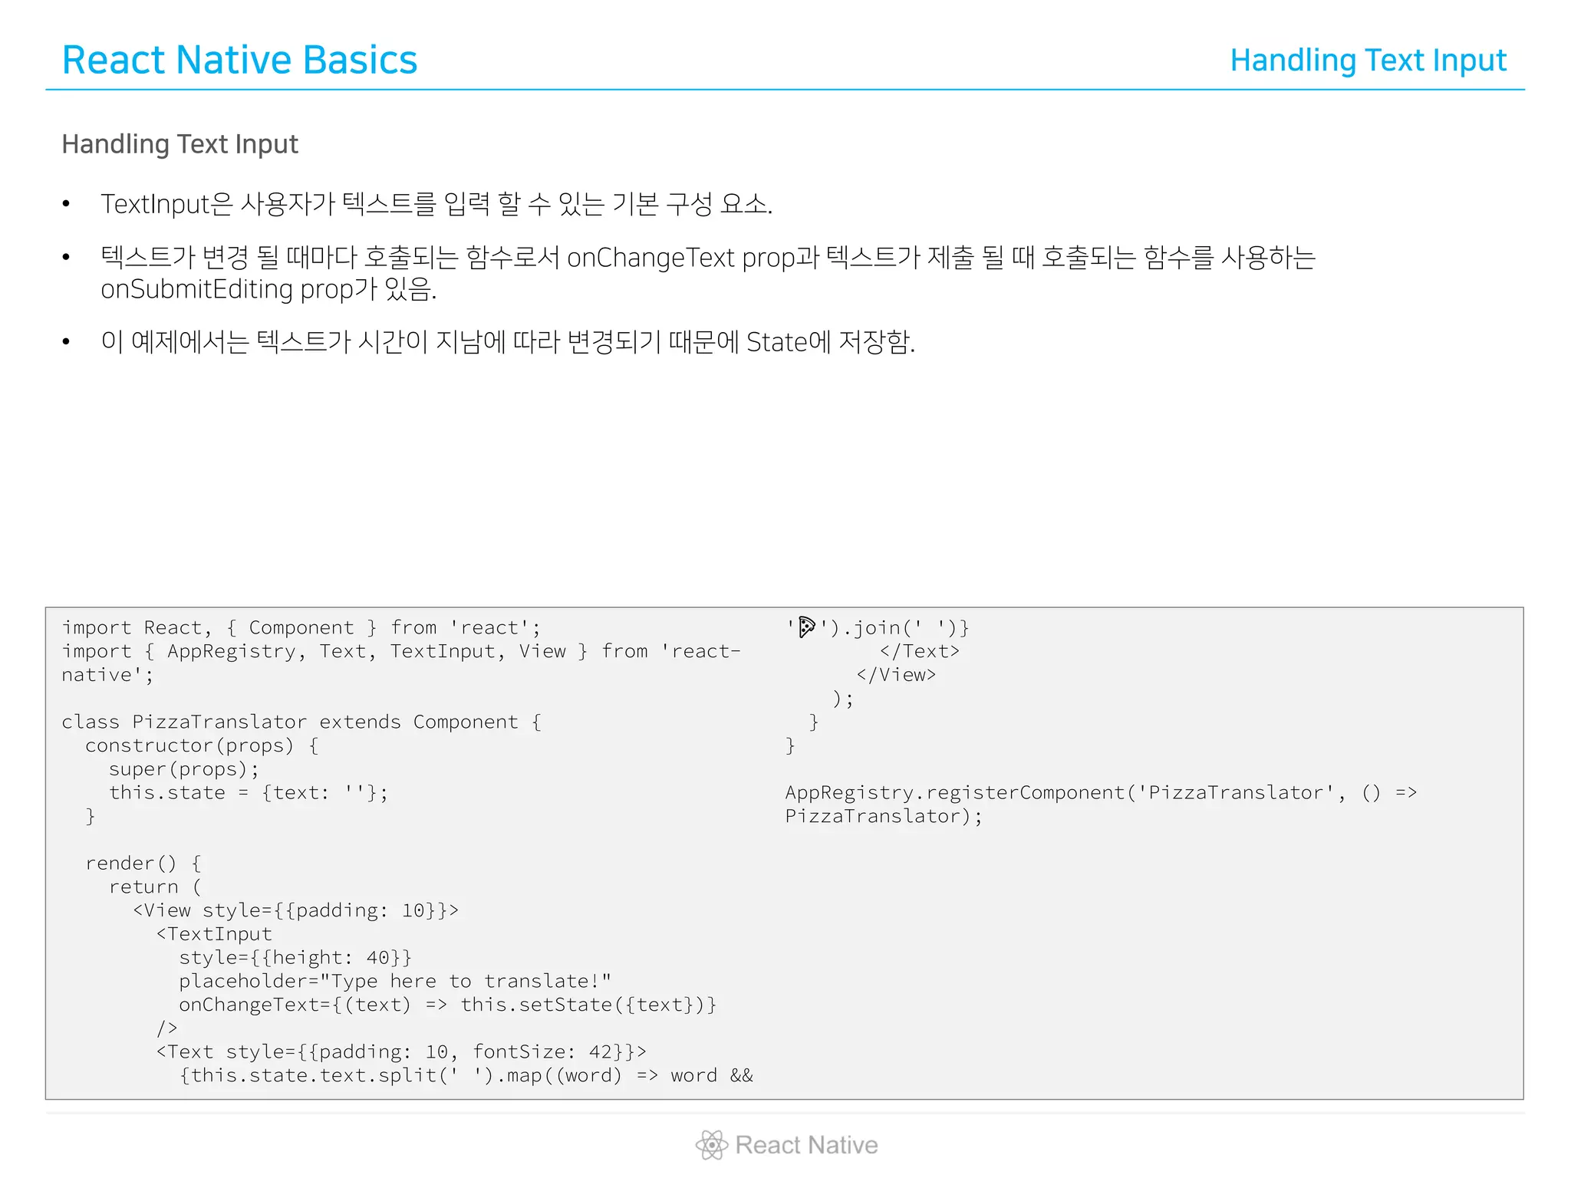
Task: Click '<View style={{padding: 10}}>' line
Action: click(x=295, y=911)
